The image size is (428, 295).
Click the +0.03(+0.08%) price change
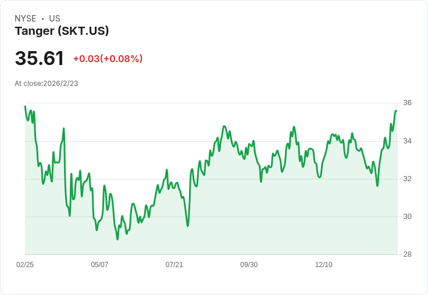[x=108, y=59]
